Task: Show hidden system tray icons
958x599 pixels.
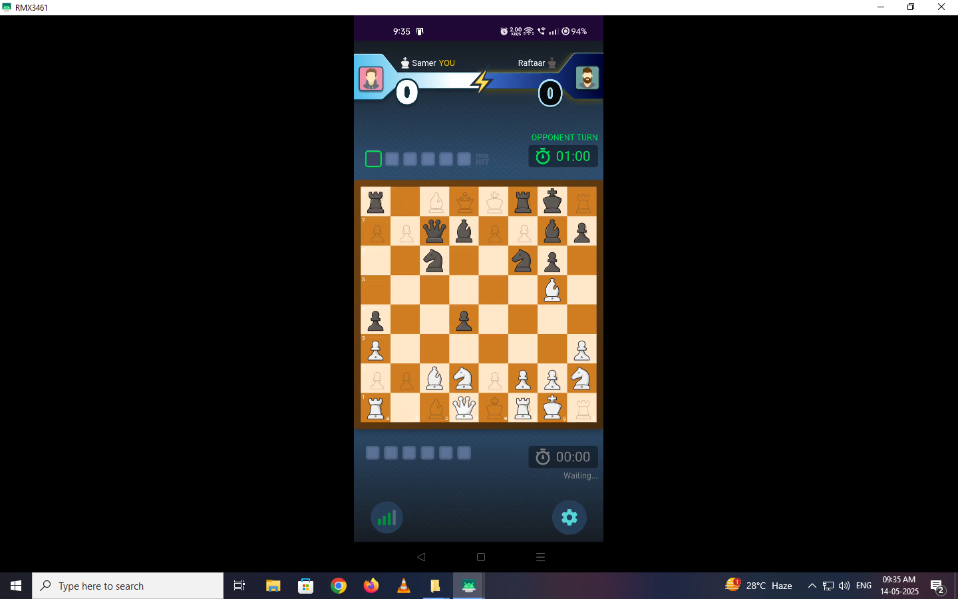Action: 812,586
